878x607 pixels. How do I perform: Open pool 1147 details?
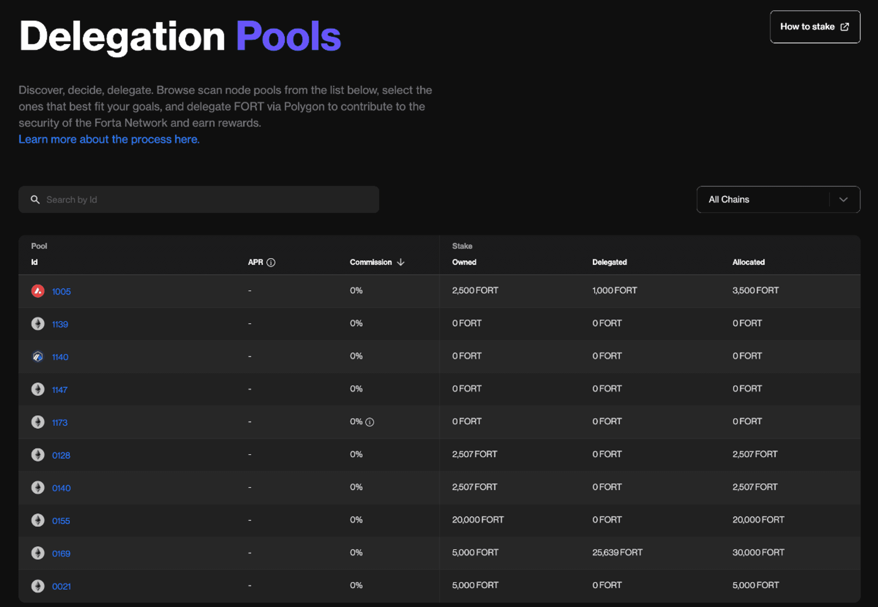pyautogui.click(x=59, y=389)
